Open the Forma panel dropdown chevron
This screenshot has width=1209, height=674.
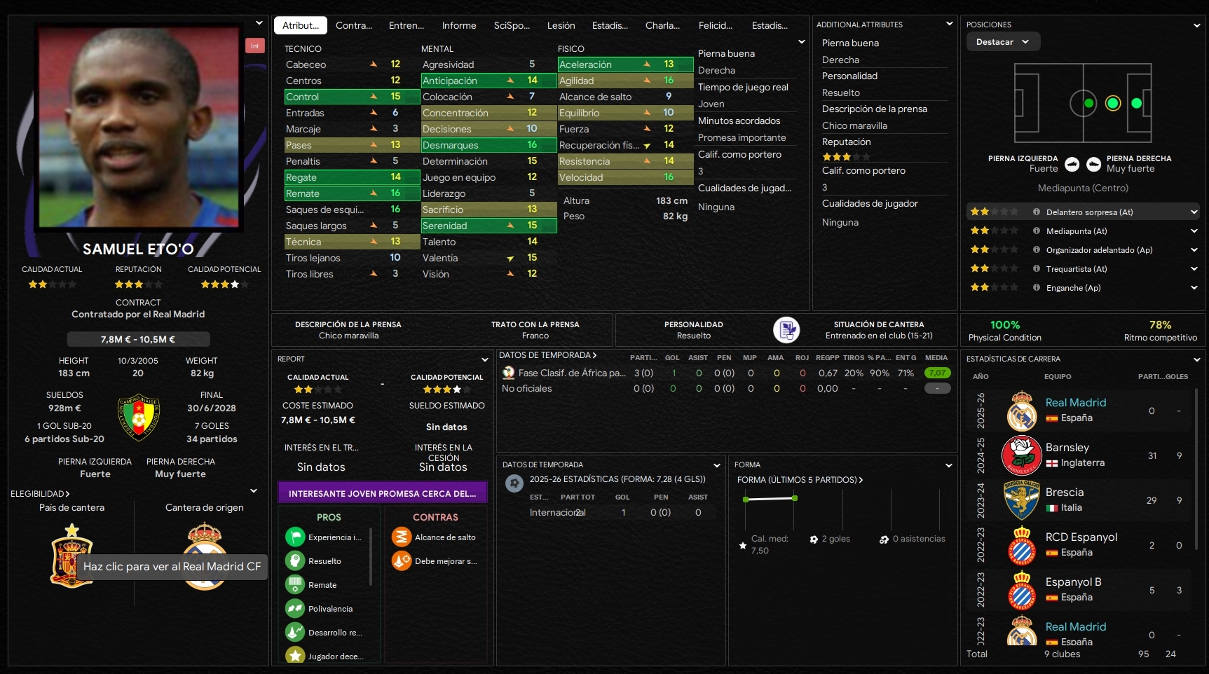pyautogui.click(x=949, y=465)
